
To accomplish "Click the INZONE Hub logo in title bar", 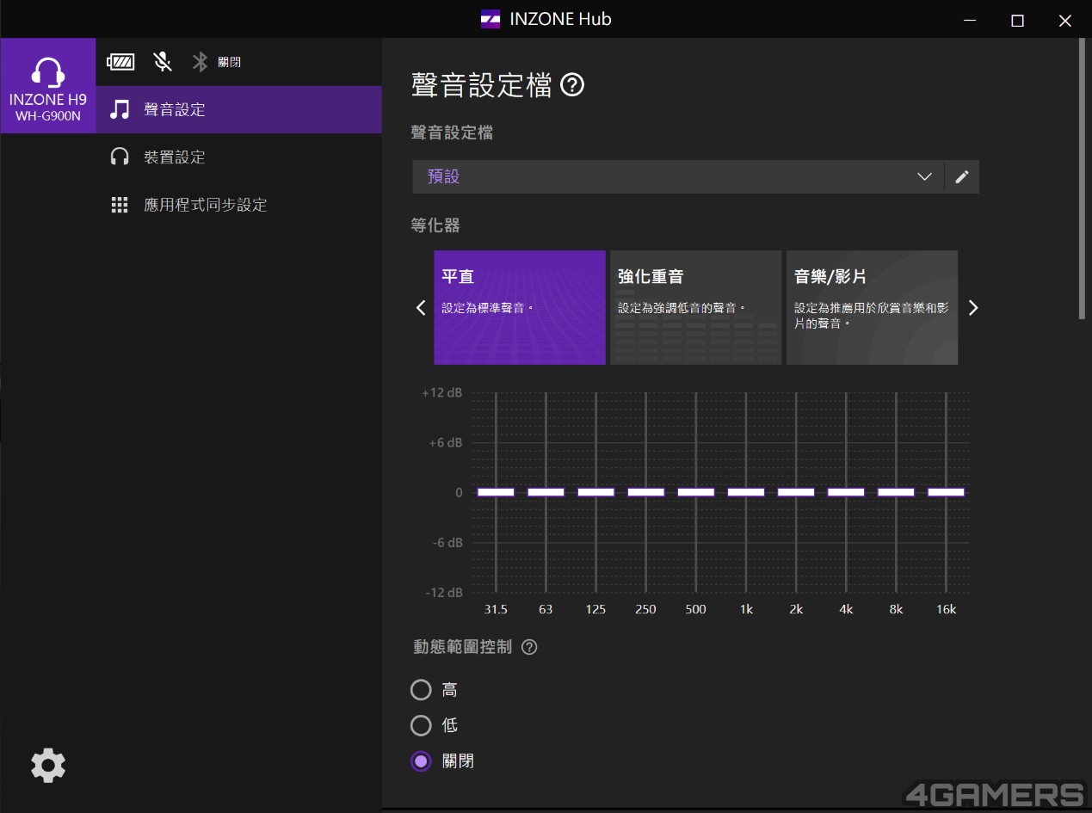I will click(x=490, y=19).
